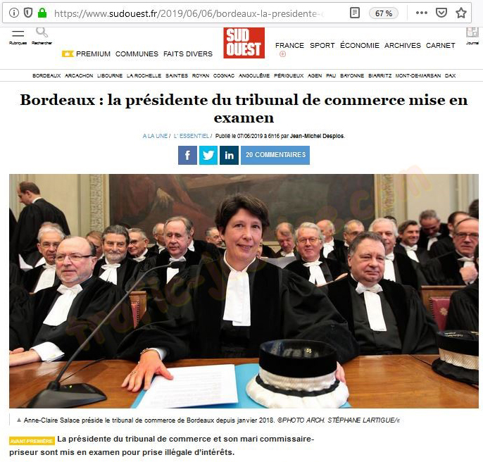Open the Journal icon at top right

coord(472,32)
